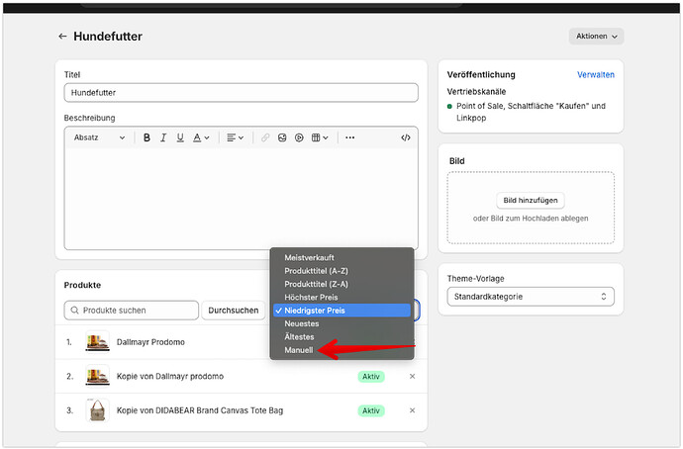Image resolution: width=683 pixels, height=449 pixels.
Task: Click into the Titel input field
Action: (x=241, y=93)
